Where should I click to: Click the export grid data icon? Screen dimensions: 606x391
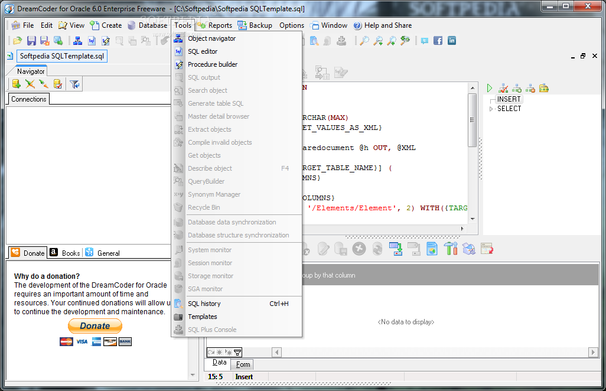click(x=396, y=249)
